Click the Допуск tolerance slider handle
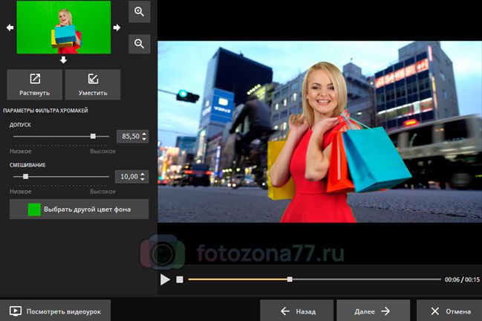Screen dimensions: 482x321 [x=93, y=136]
